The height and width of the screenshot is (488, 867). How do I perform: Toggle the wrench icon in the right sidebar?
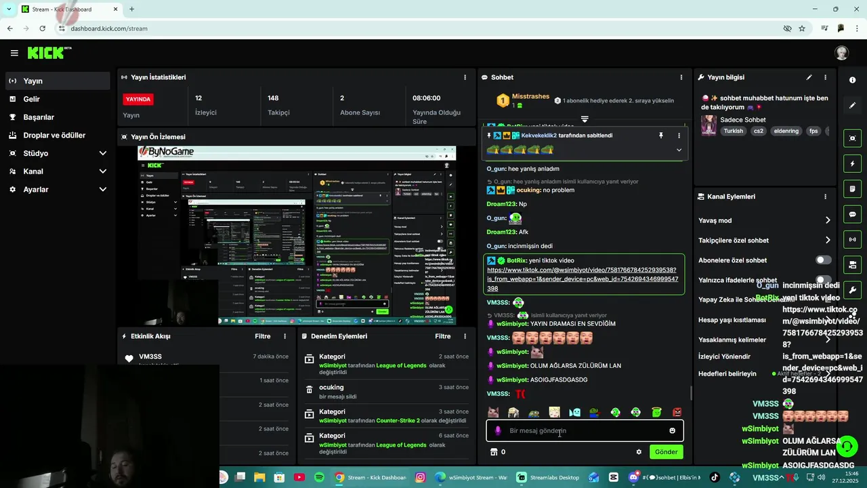[x=852, y=290]
